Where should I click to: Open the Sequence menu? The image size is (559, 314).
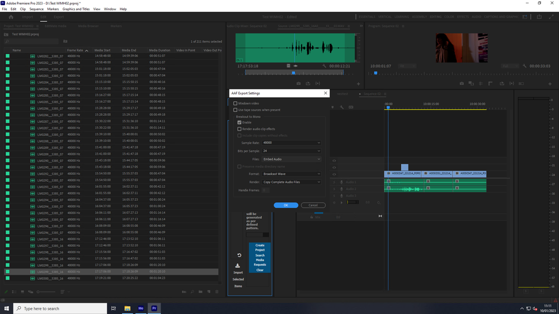[x=36, y=9]
